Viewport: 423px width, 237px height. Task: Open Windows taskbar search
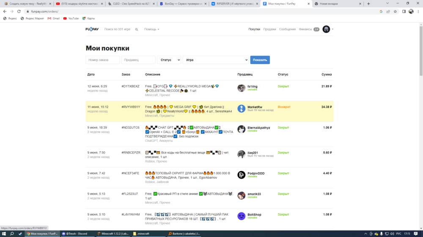tap(12, 234)
